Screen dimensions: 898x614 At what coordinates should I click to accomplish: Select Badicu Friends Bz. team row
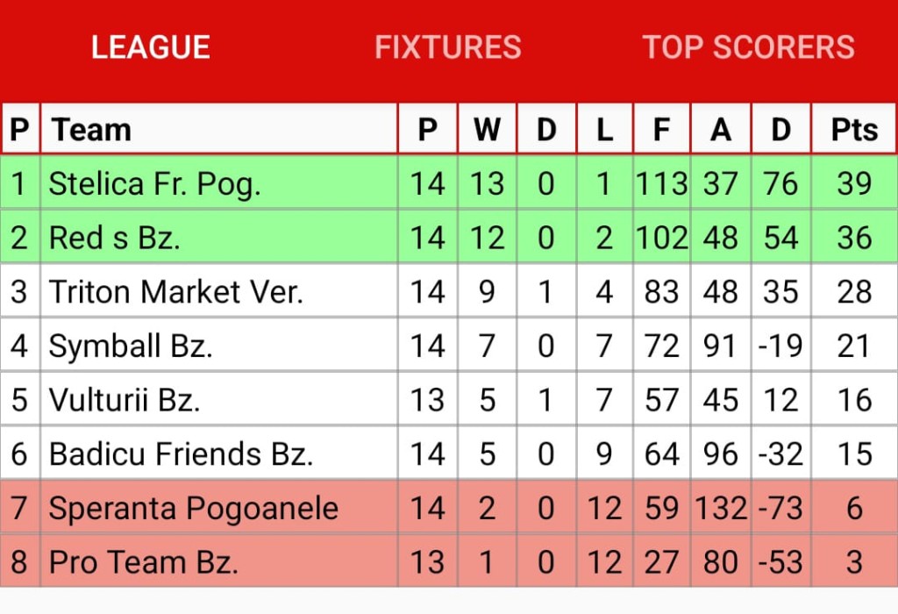click(449, 453)
